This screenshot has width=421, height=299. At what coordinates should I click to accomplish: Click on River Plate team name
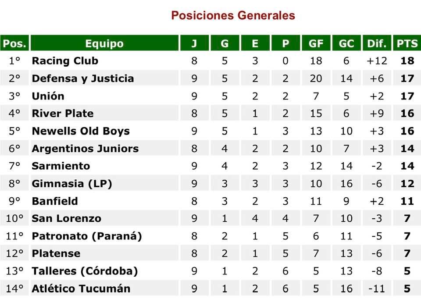coord(63,113)
